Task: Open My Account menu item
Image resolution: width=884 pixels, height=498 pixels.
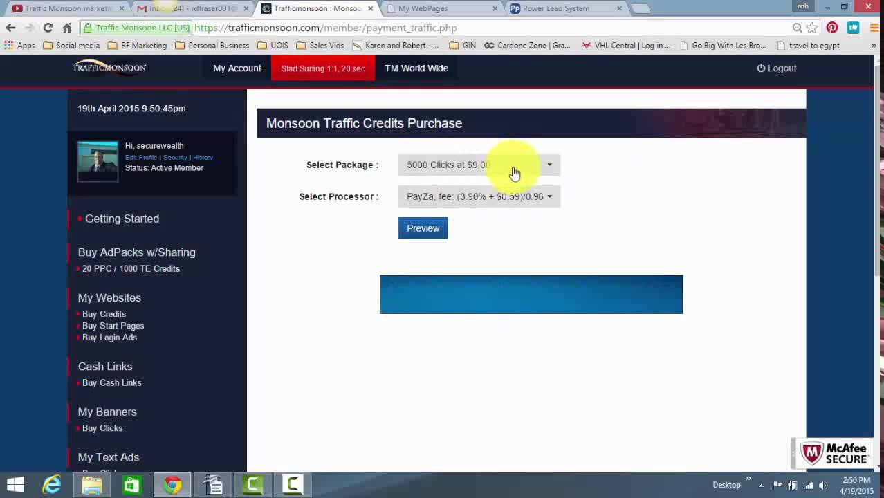Action: (x=237, y=68)
